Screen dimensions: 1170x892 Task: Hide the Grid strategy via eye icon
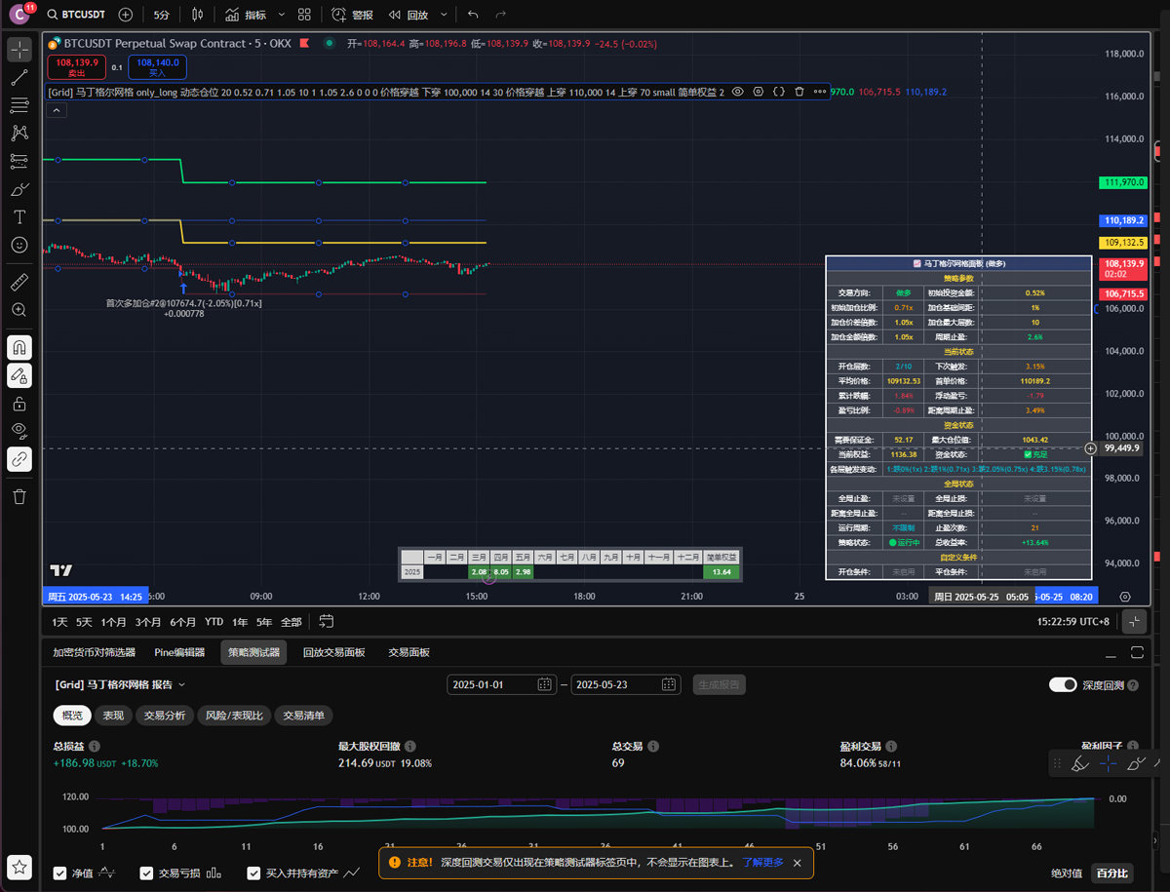[738, 92]
